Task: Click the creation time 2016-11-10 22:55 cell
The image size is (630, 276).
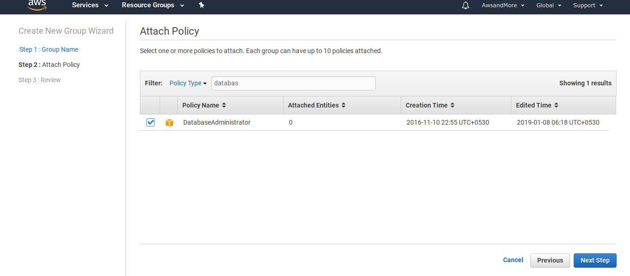Action: pos(448,122)
